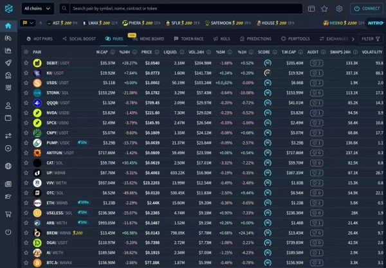This screenshot has height=268, width=386.
Task: Open the globe sidebar icon
Action: [x=8, y=166]
